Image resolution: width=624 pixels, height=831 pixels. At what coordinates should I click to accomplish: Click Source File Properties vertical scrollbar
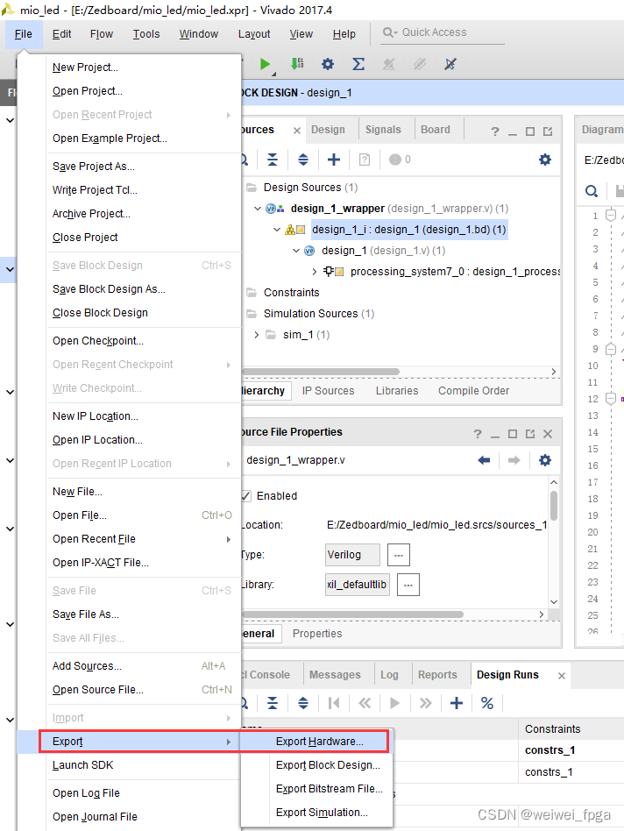coord(554,506)
